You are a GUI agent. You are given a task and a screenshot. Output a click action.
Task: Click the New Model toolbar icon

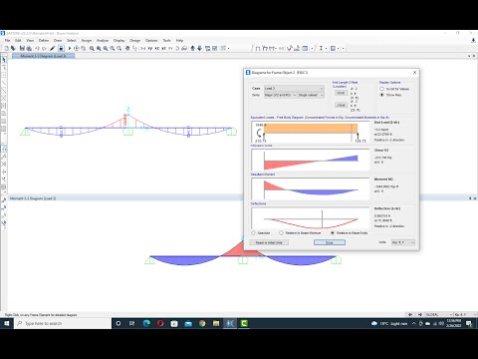tap(6, 49)
